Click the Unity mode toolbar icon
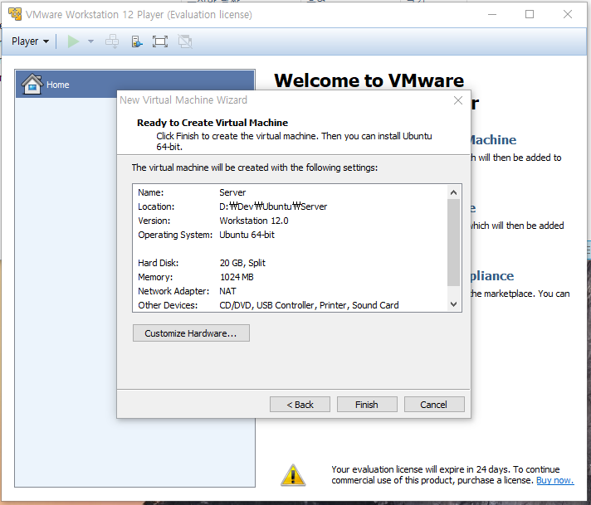 point(185,41)
